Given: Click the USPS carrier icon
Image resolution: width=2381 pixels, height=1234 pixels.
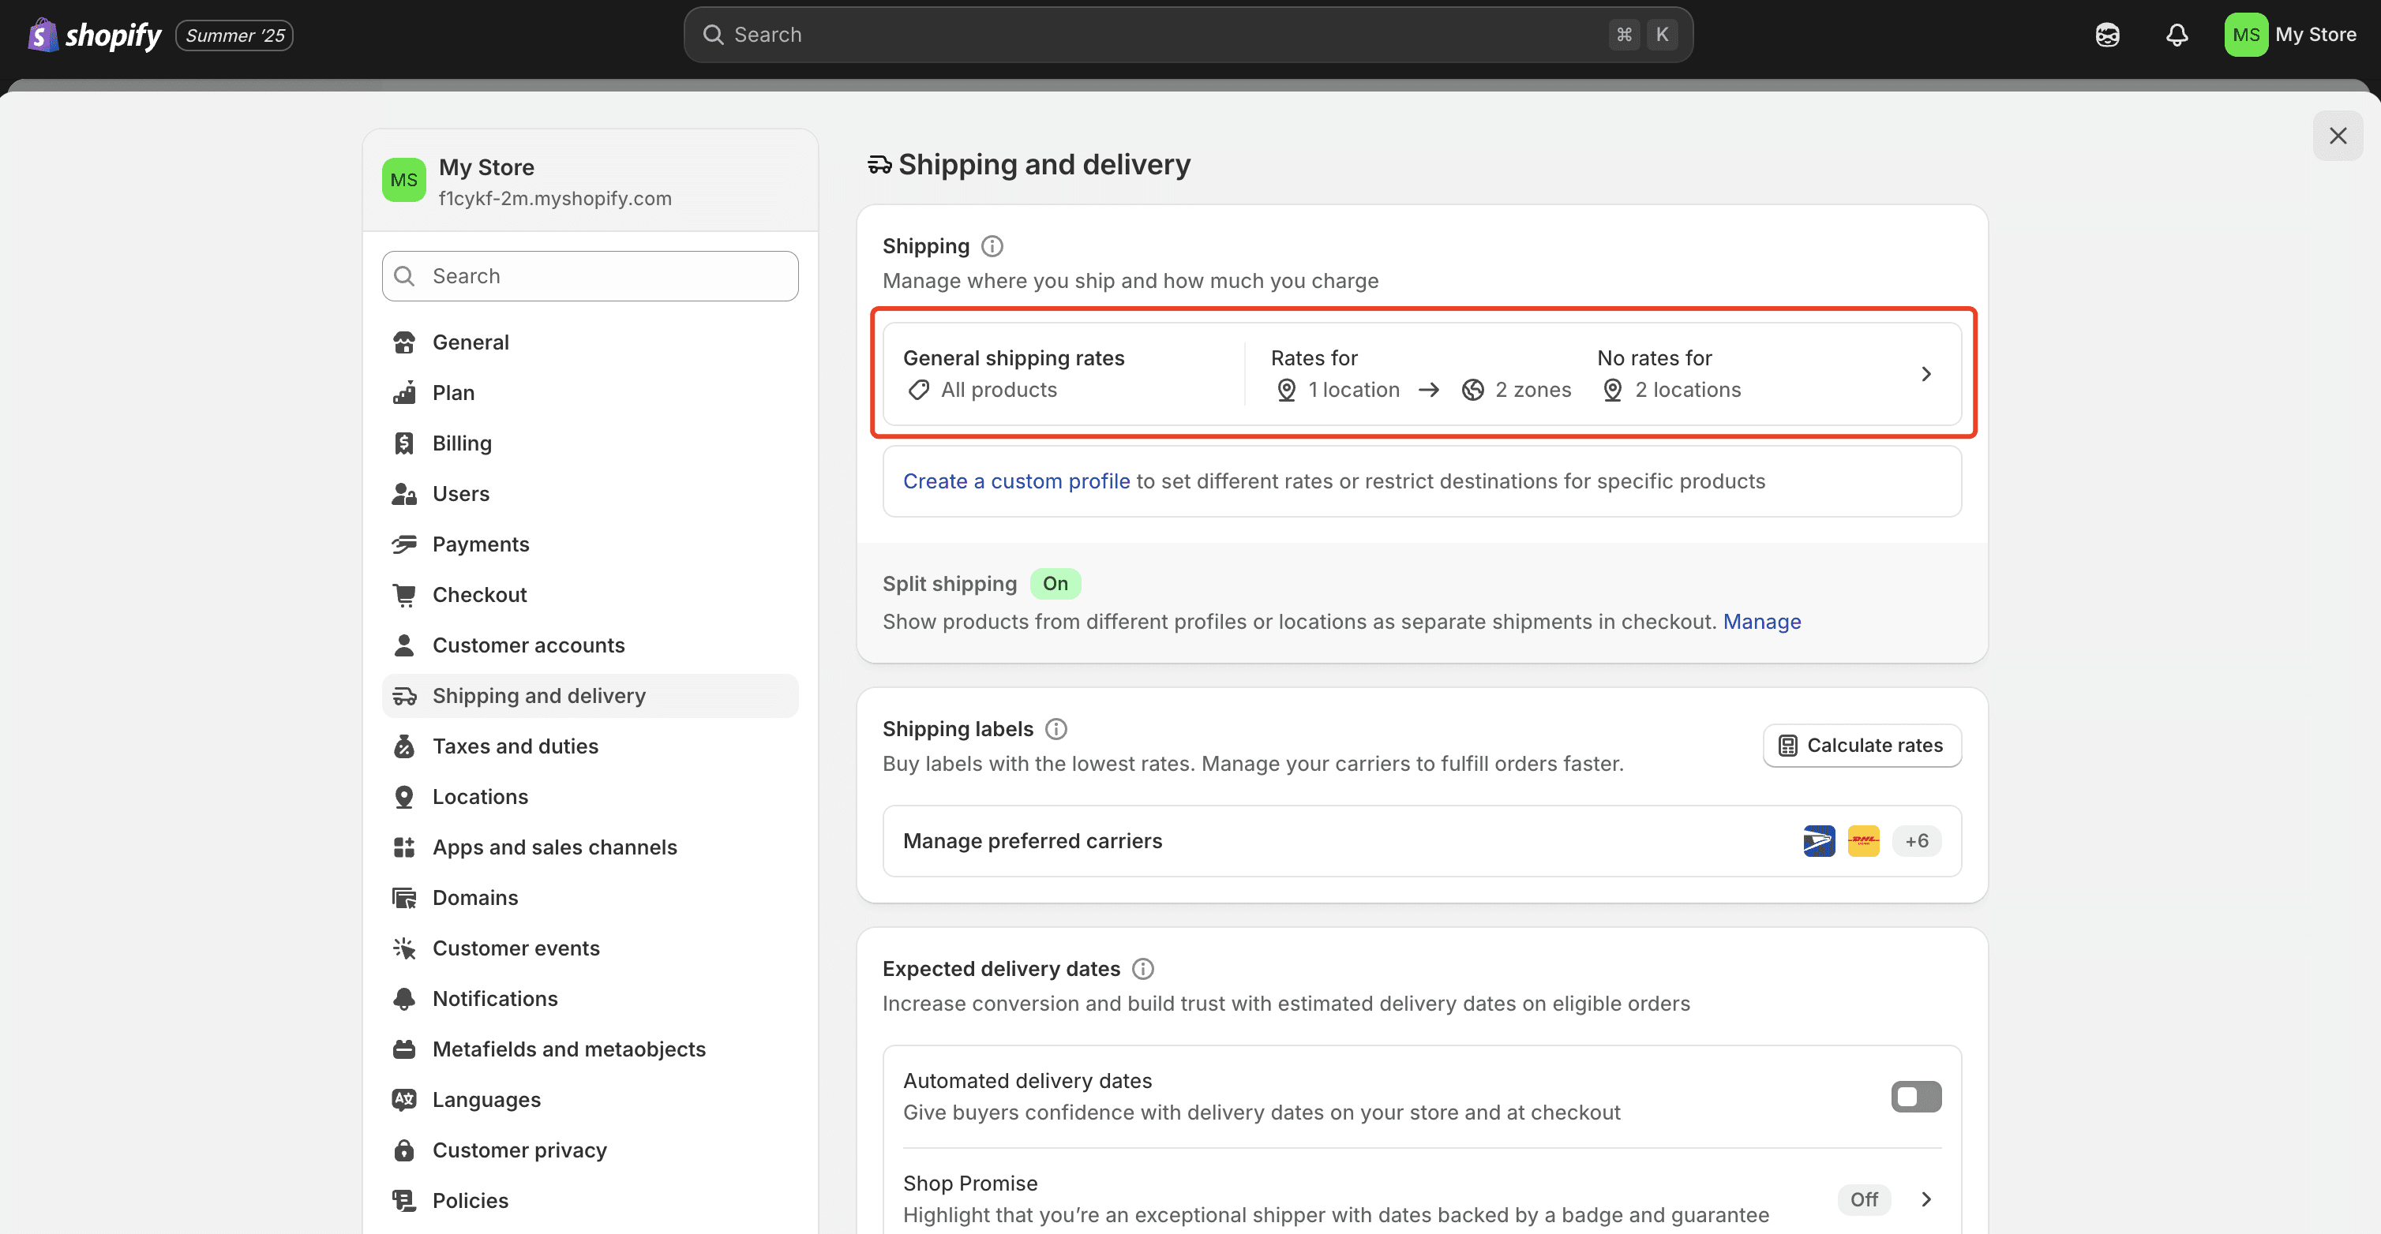Looking at the screenshot, I should [1818, 840].
